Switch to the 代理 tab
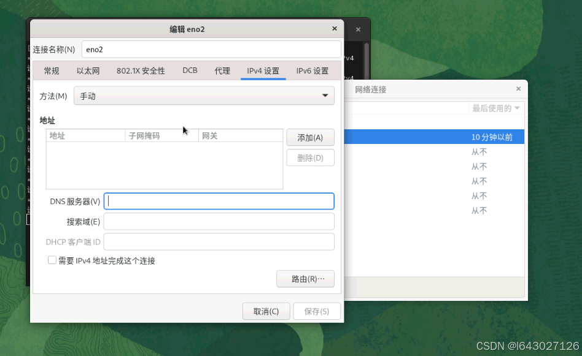582x356 pixels. click(222, 70)
